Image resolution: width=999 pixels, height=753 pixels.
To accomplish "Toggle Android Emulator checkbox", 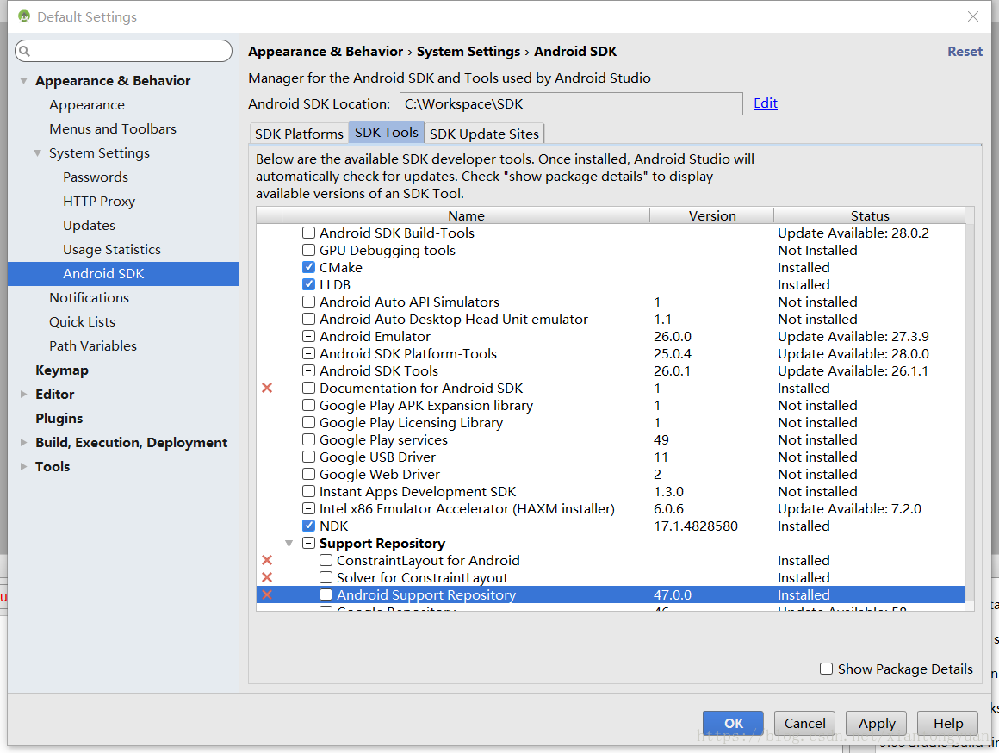I will pos(308,336).
